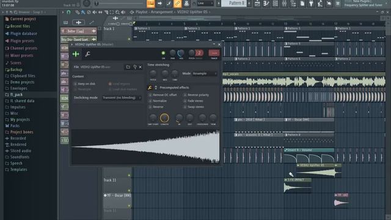This screenshot has height=220, width=391.
Task: Click the Track 11 header label
Action: (x=110, y=180)
